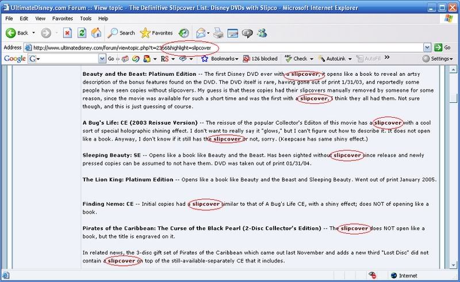Click the Google toolbar spell Check button

tap(300, 59)
